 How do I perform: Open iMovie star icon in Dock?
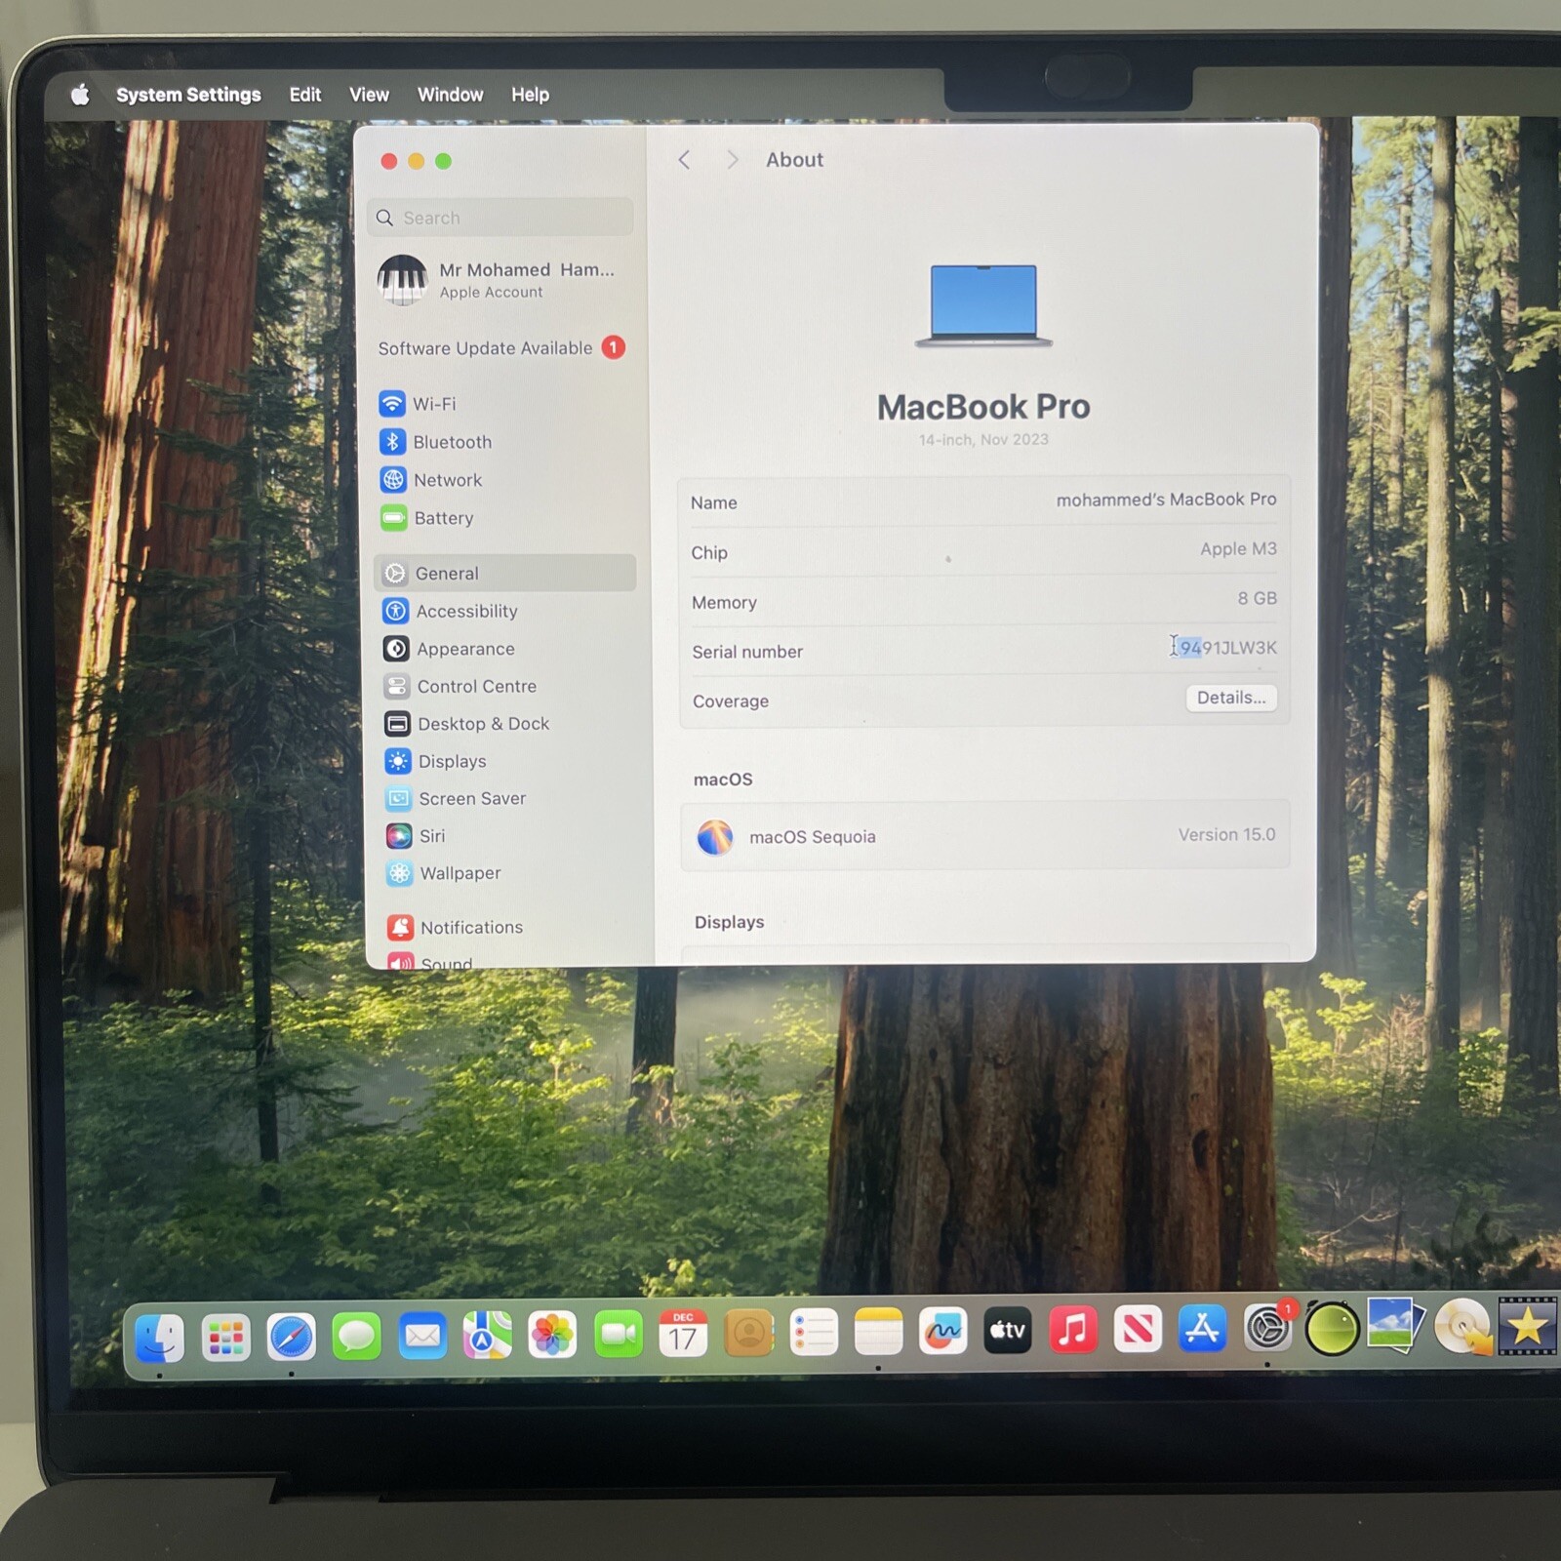[1527, 1326]
